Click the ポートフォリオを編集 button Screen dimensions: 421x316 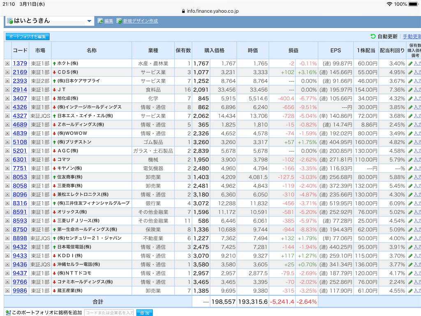28,37
